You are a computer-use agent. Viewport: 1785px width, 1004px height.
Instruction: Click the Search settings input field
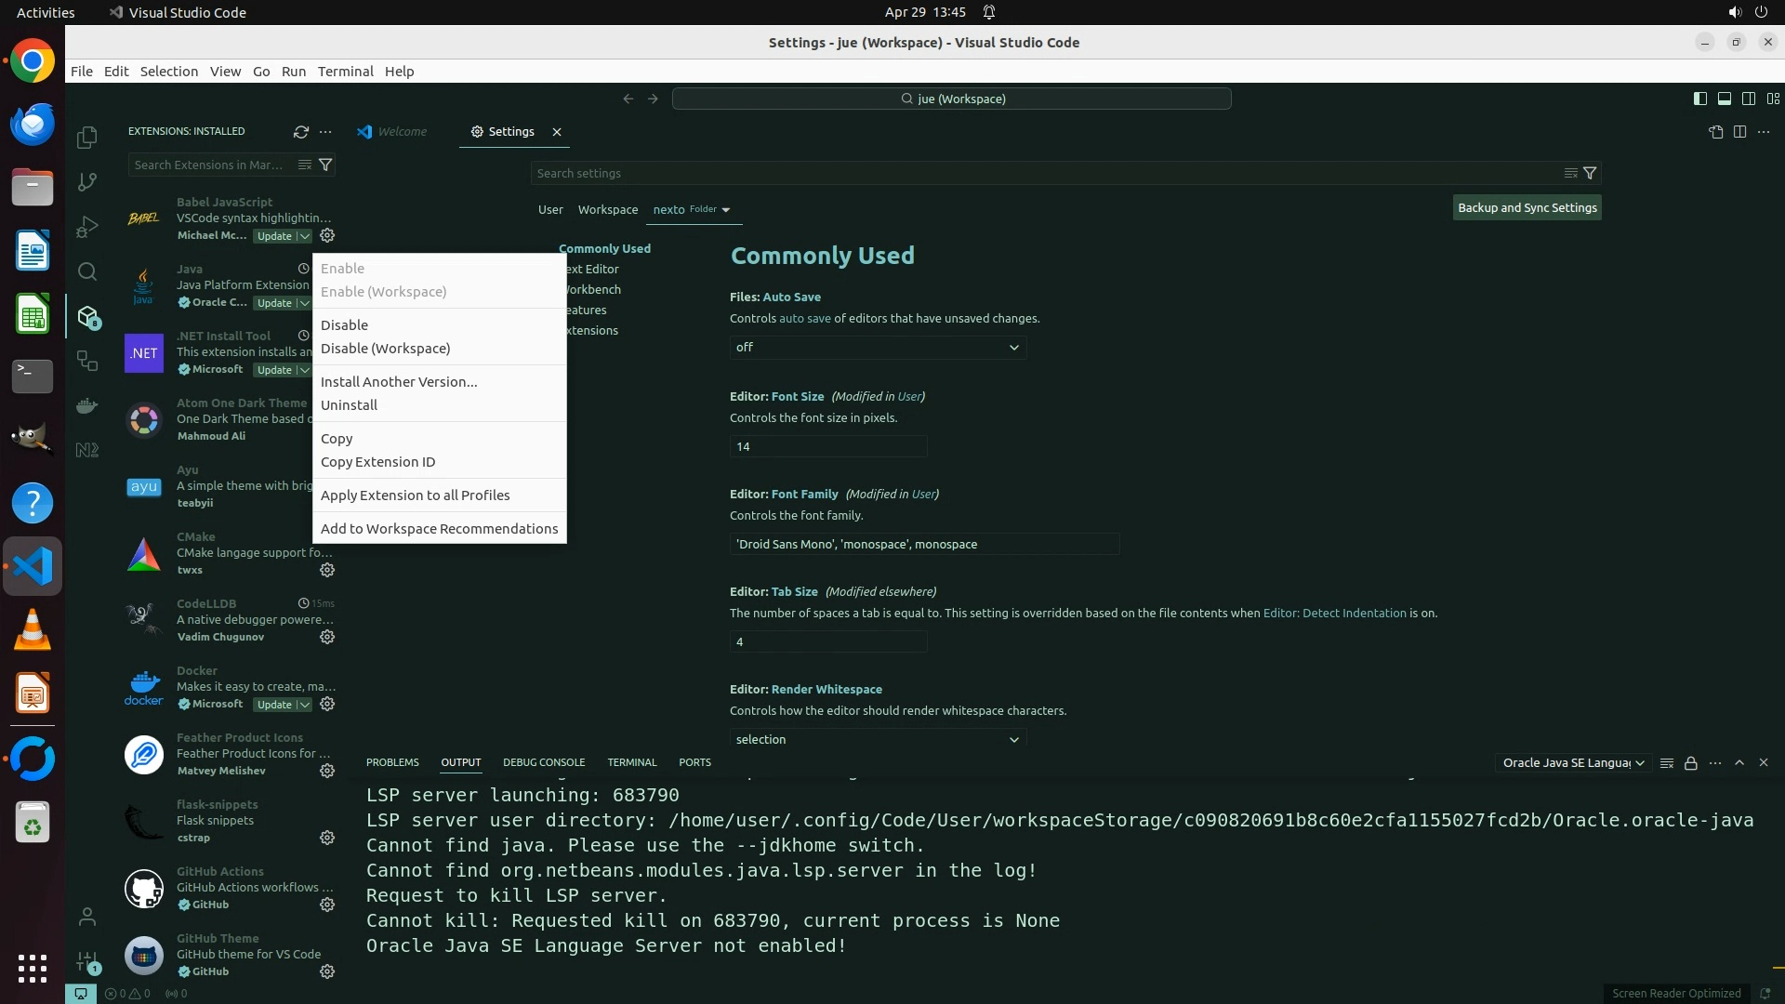[x=1041, y=174]
